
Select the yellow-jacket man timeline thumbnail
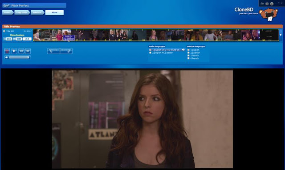pos(197,35)
